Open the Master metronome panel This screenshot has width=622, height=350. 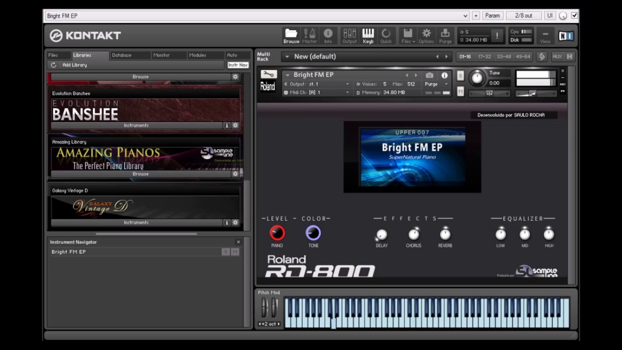coord(310,35)
